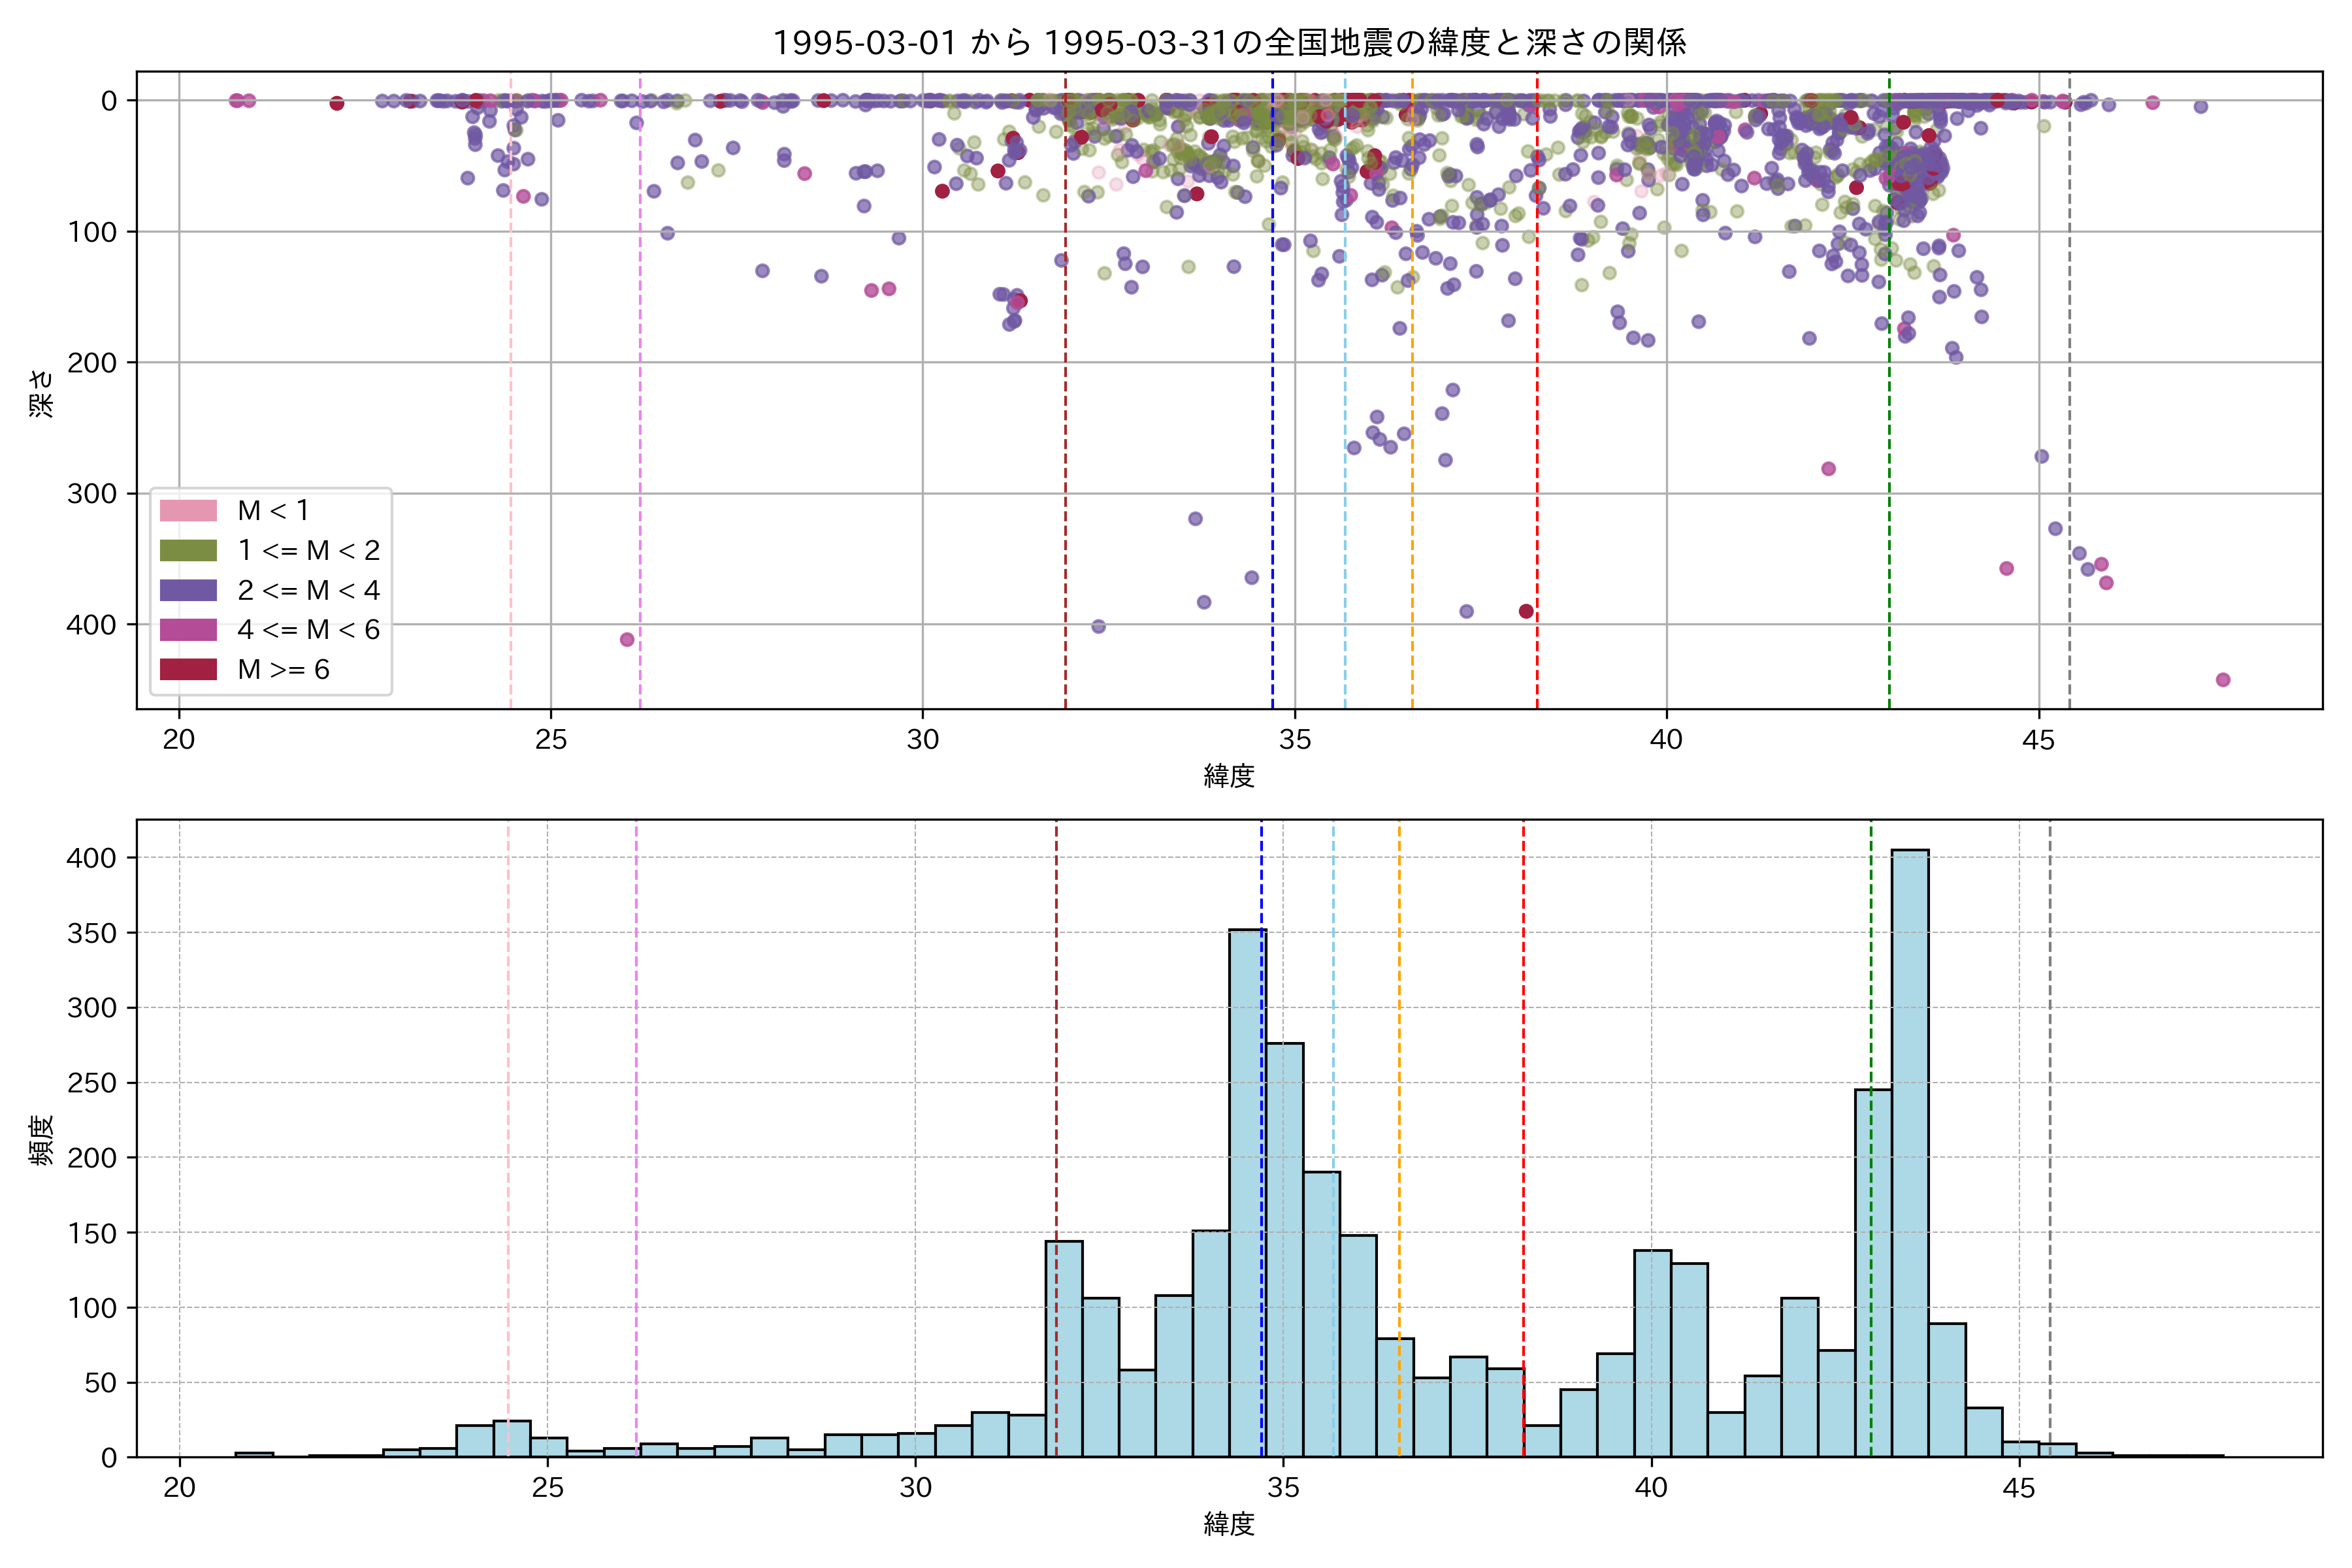Click the magenta point near depth 410, latitude 26
2352x1568 pixels.
tap(627, 639)
